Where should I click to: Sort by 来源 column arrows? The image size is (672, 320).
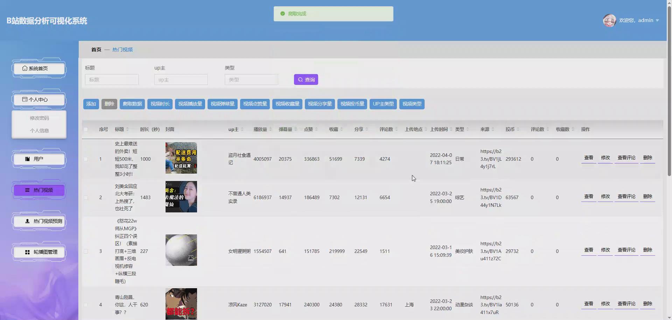point(493,129)
